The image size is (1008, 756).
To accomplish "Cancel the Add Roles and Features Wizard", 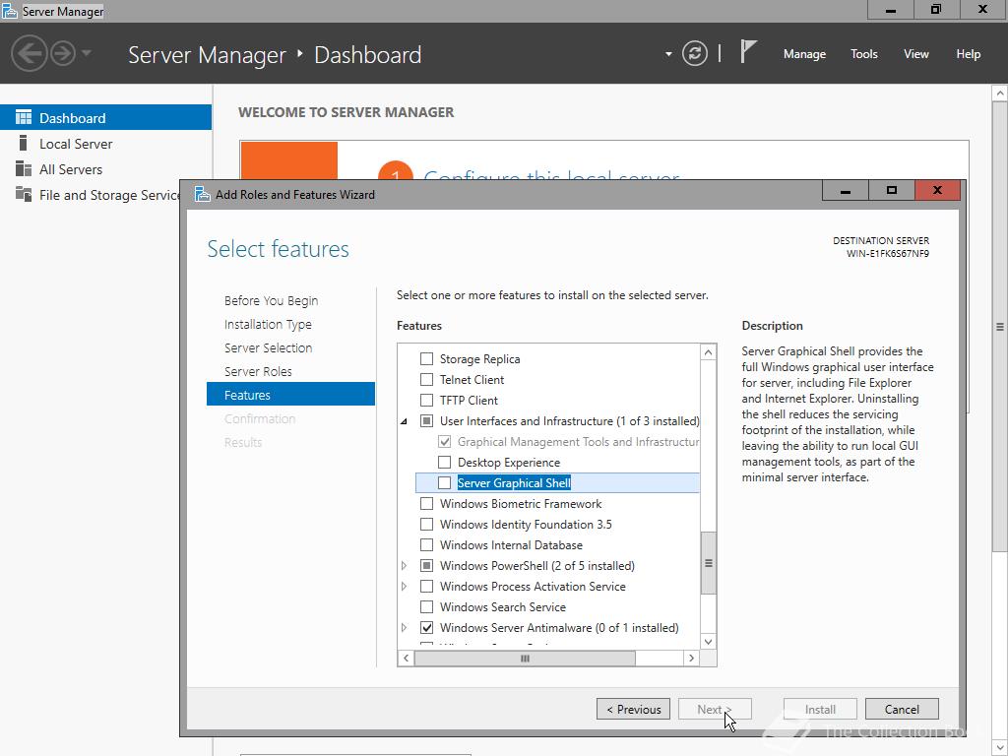I will 902,709.
